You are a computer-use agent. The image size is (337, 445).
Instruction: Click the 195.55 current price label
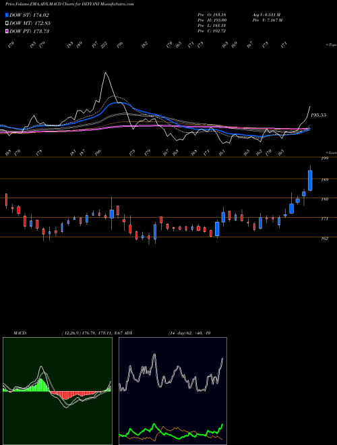pos(318,115)
